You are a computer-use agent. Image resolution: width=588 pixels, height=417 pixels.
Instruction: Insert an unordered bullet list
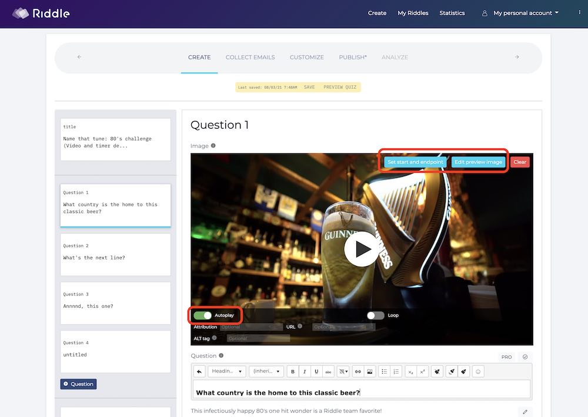(384, 372)
